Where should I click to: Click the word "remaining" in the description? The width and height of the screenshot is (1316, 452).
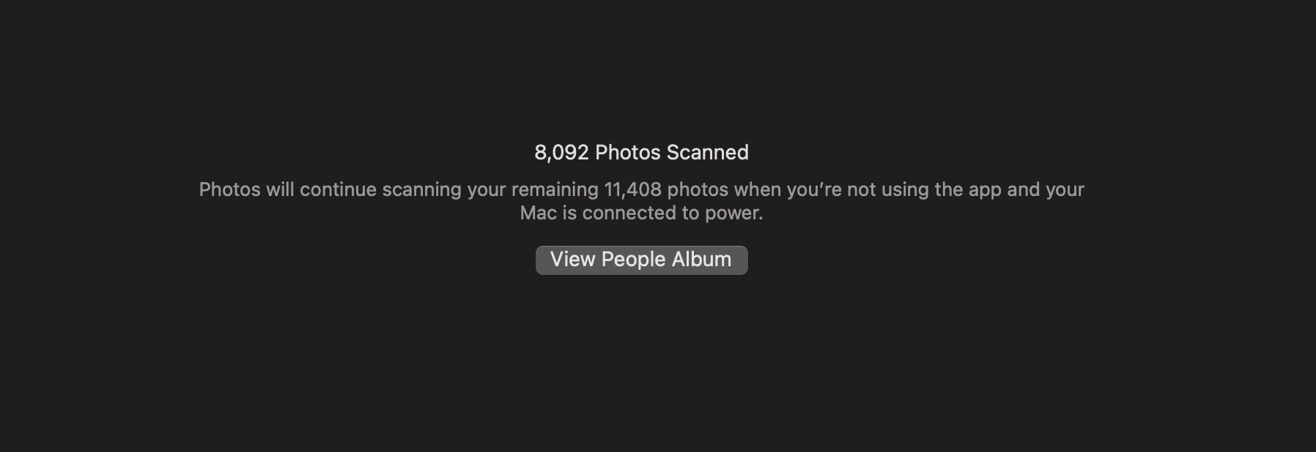[555, 189]
